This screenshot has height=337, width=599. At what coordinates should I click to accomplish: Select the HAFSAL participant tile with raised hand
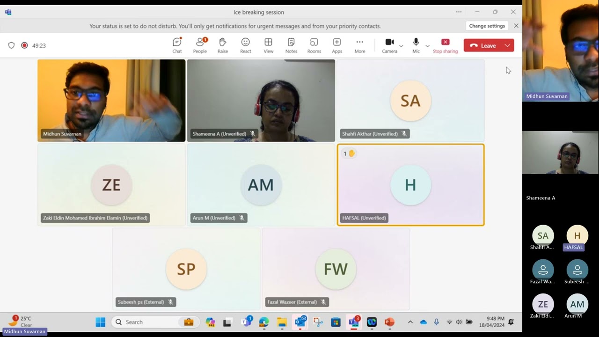click(410, 185)
